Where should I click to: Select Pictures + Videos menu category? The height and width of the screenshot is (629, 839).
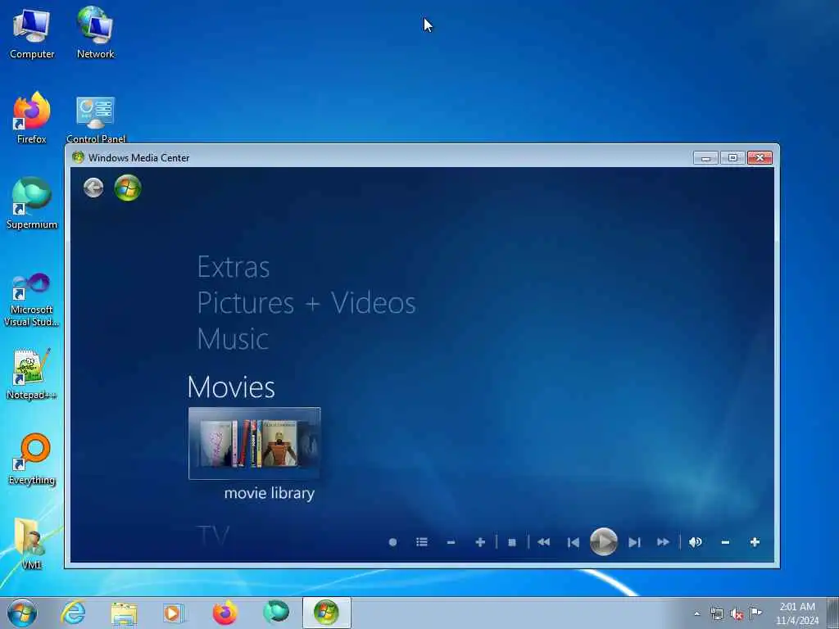pos(306,303)
